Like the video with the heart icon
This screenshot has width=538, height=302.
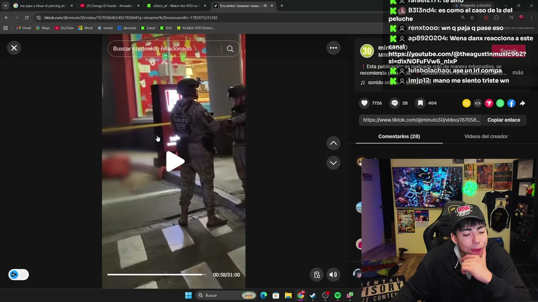pos(364,103)
